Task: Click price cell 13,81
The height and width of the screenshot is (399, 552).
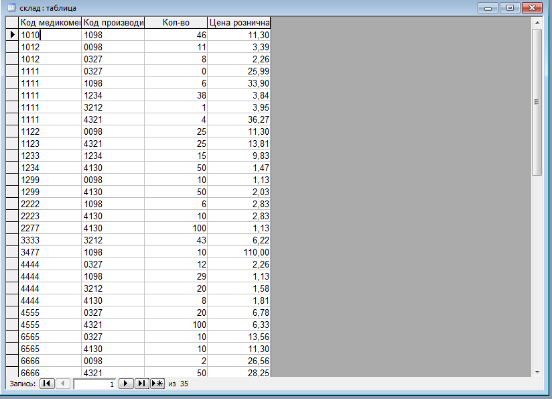Action: 239,144
